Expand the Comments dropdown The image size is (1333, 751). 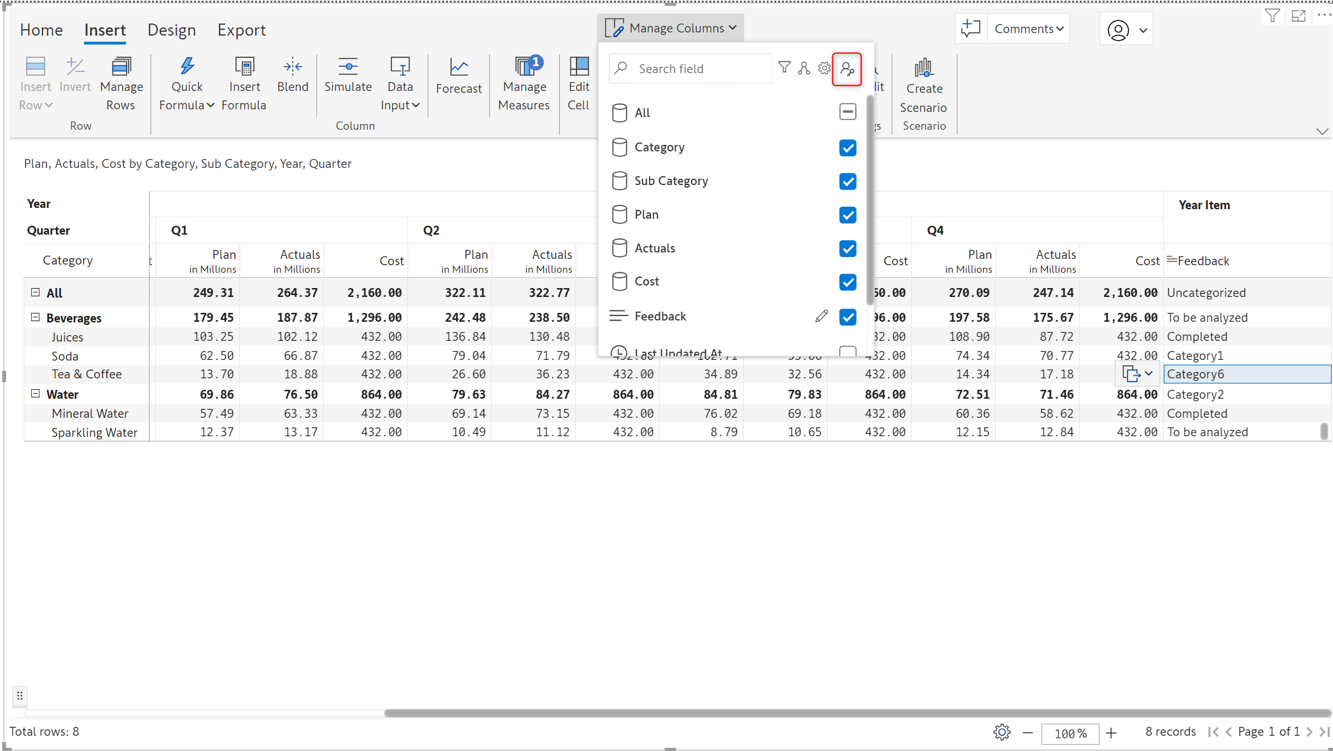1028,29
